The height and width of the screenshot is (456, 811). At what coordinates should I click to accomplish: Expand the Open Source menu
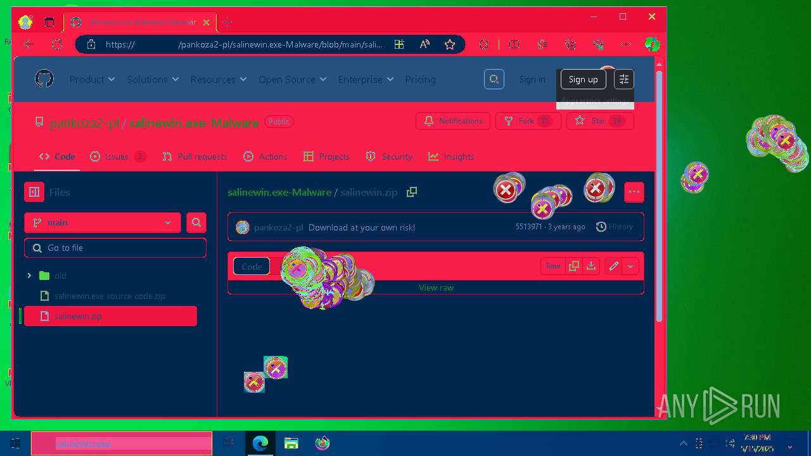coord(292,79)
